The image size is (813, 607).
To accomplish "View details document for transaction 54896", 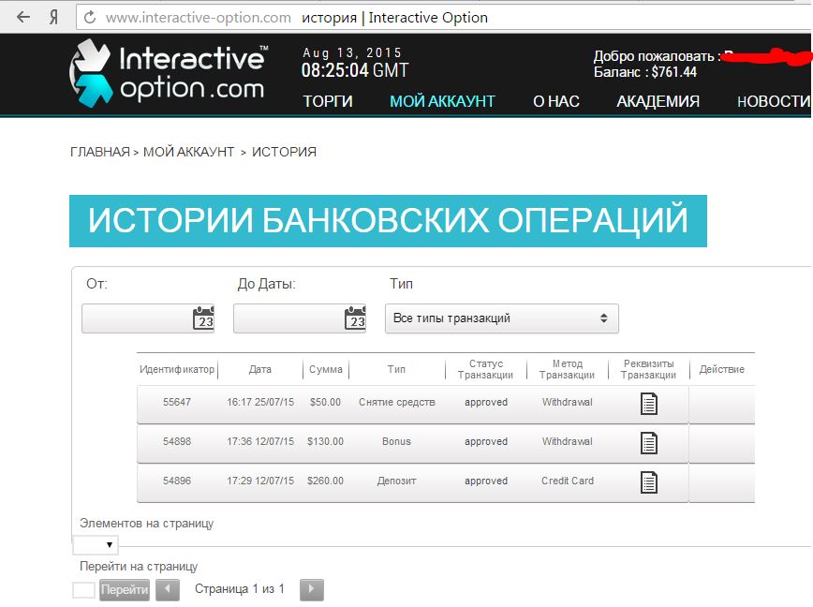I will pyautogui.click(x=648, y=481).
